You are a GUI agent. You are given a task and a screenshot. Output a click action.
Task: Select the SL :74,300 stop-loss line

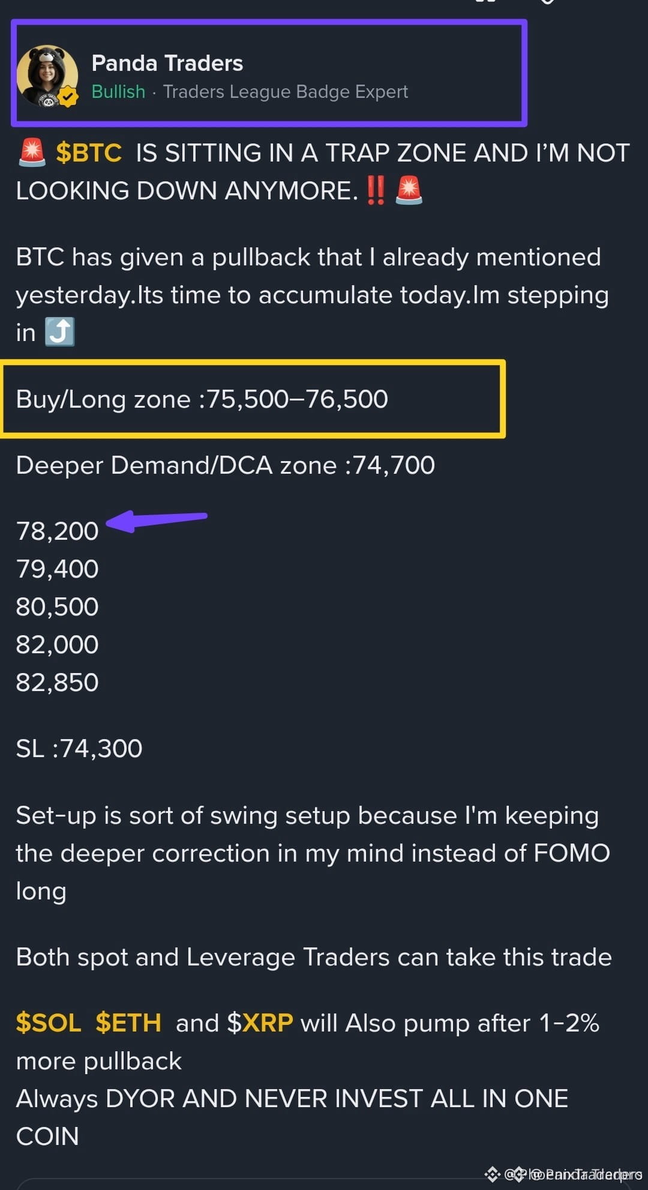[79, 749]
